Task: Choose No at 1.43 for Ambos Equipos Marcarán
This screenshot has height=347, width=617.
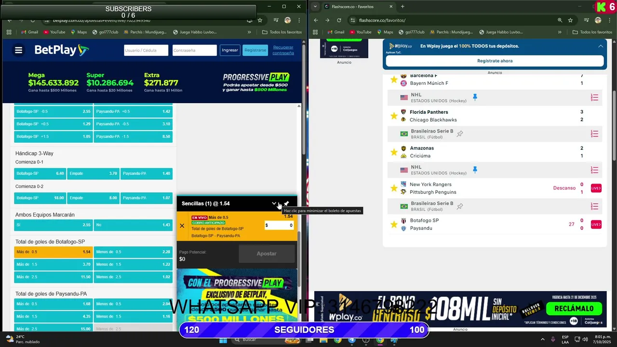Action: [133, 225]
